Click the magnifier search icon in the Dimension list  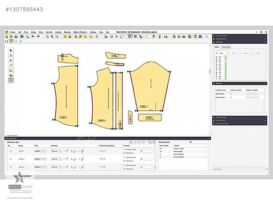pyautogui.click(x=191, y=142)
